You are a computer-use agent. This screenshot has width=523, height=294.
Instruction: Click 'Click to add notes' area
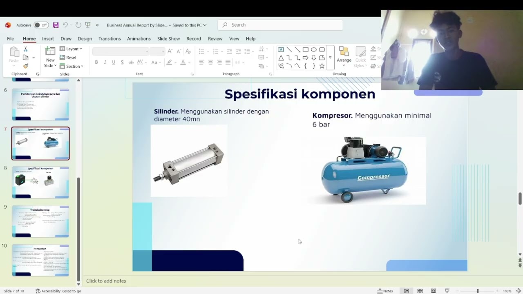point(106,281)
